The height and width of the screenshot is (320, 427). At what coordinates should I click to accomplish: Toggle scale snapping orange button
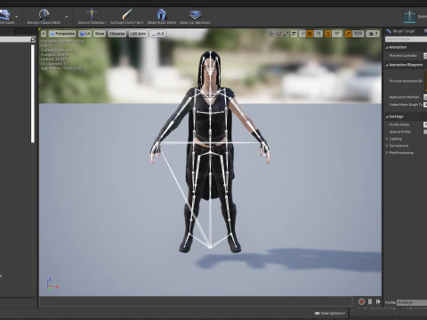(x=348, y=34)
